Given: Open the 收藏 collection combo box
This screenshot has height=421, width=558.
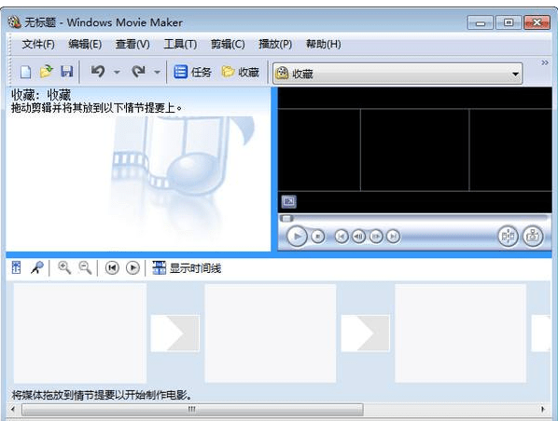Looking at the screenshot, I should (398, 74).
